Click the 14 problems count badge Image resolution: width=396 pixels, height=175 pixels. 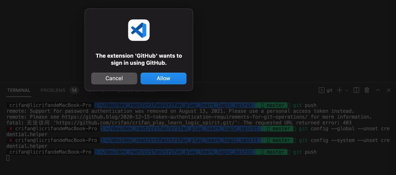(x=74, y=90)
